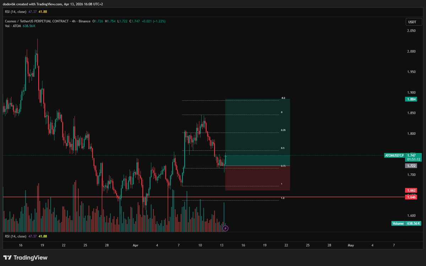Screen dimensions: 426x266
Task: Click the Vol · ATOM legend entry
Action: [x=12, y=26]
